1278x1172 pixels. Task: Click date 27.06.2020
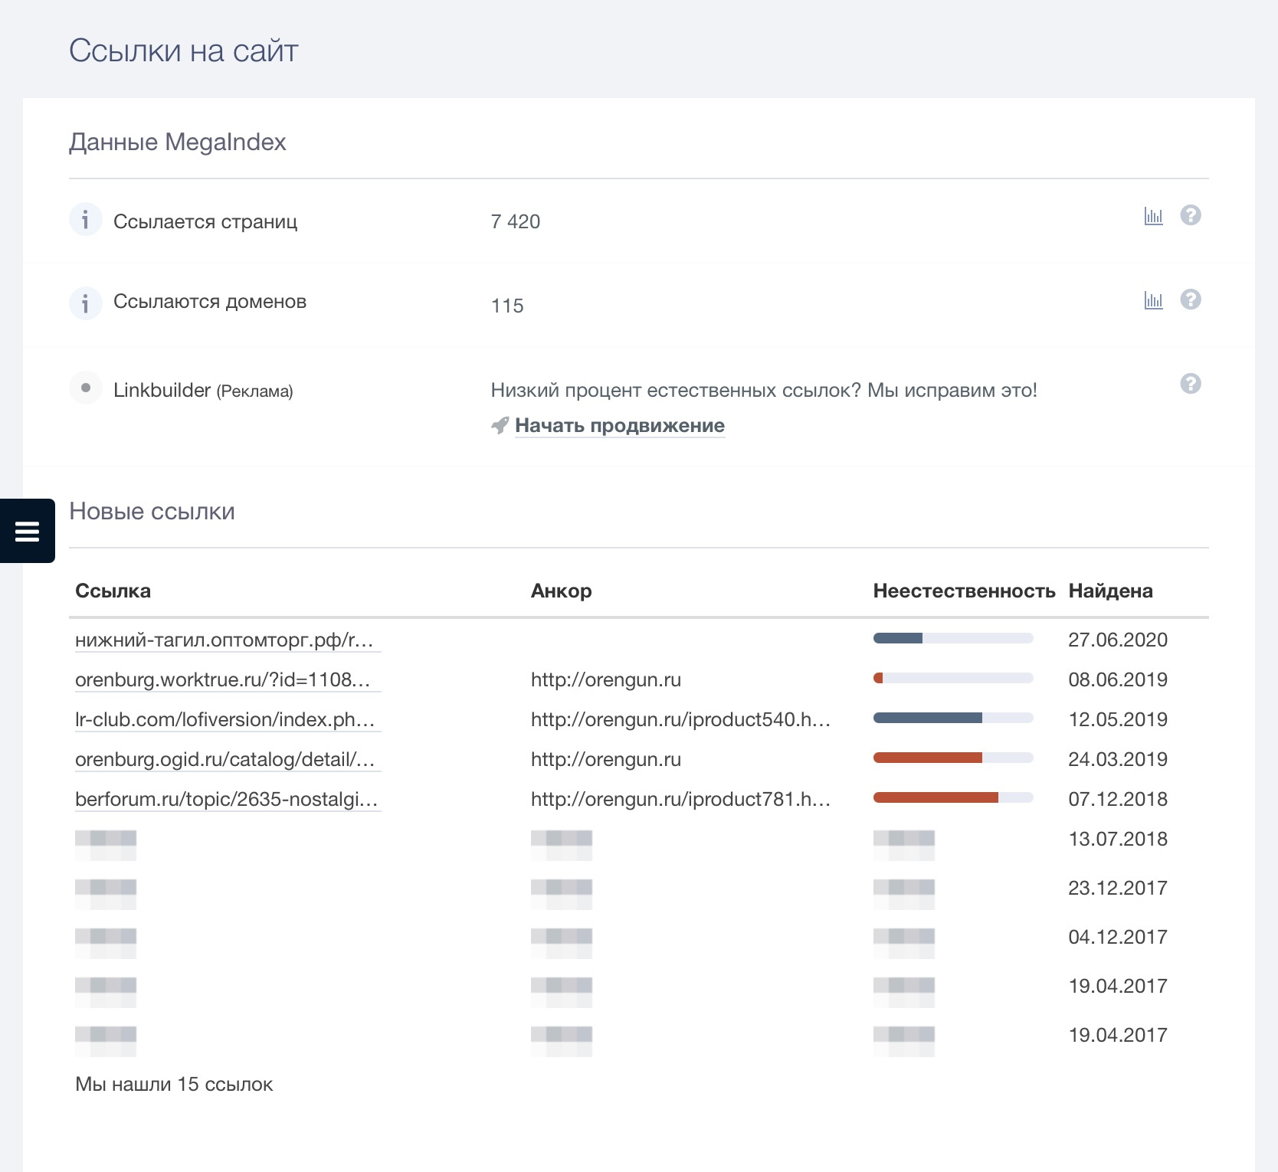click(1118, 640)
